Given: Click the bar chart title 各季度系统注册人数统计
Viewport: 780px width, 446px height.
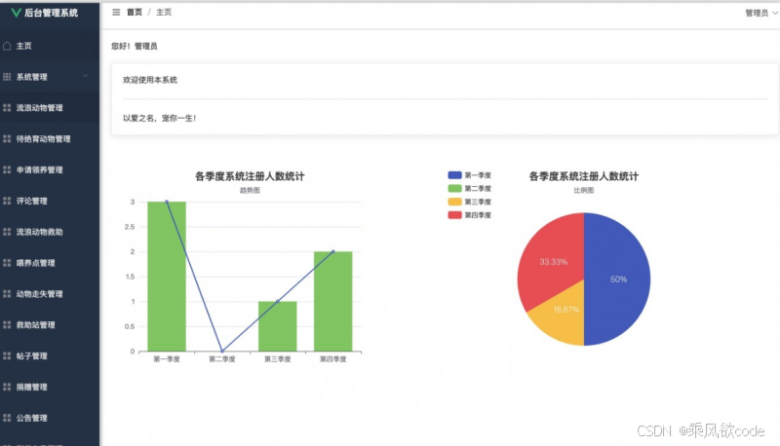Looking at the screenshot, I should coord(250,176).
